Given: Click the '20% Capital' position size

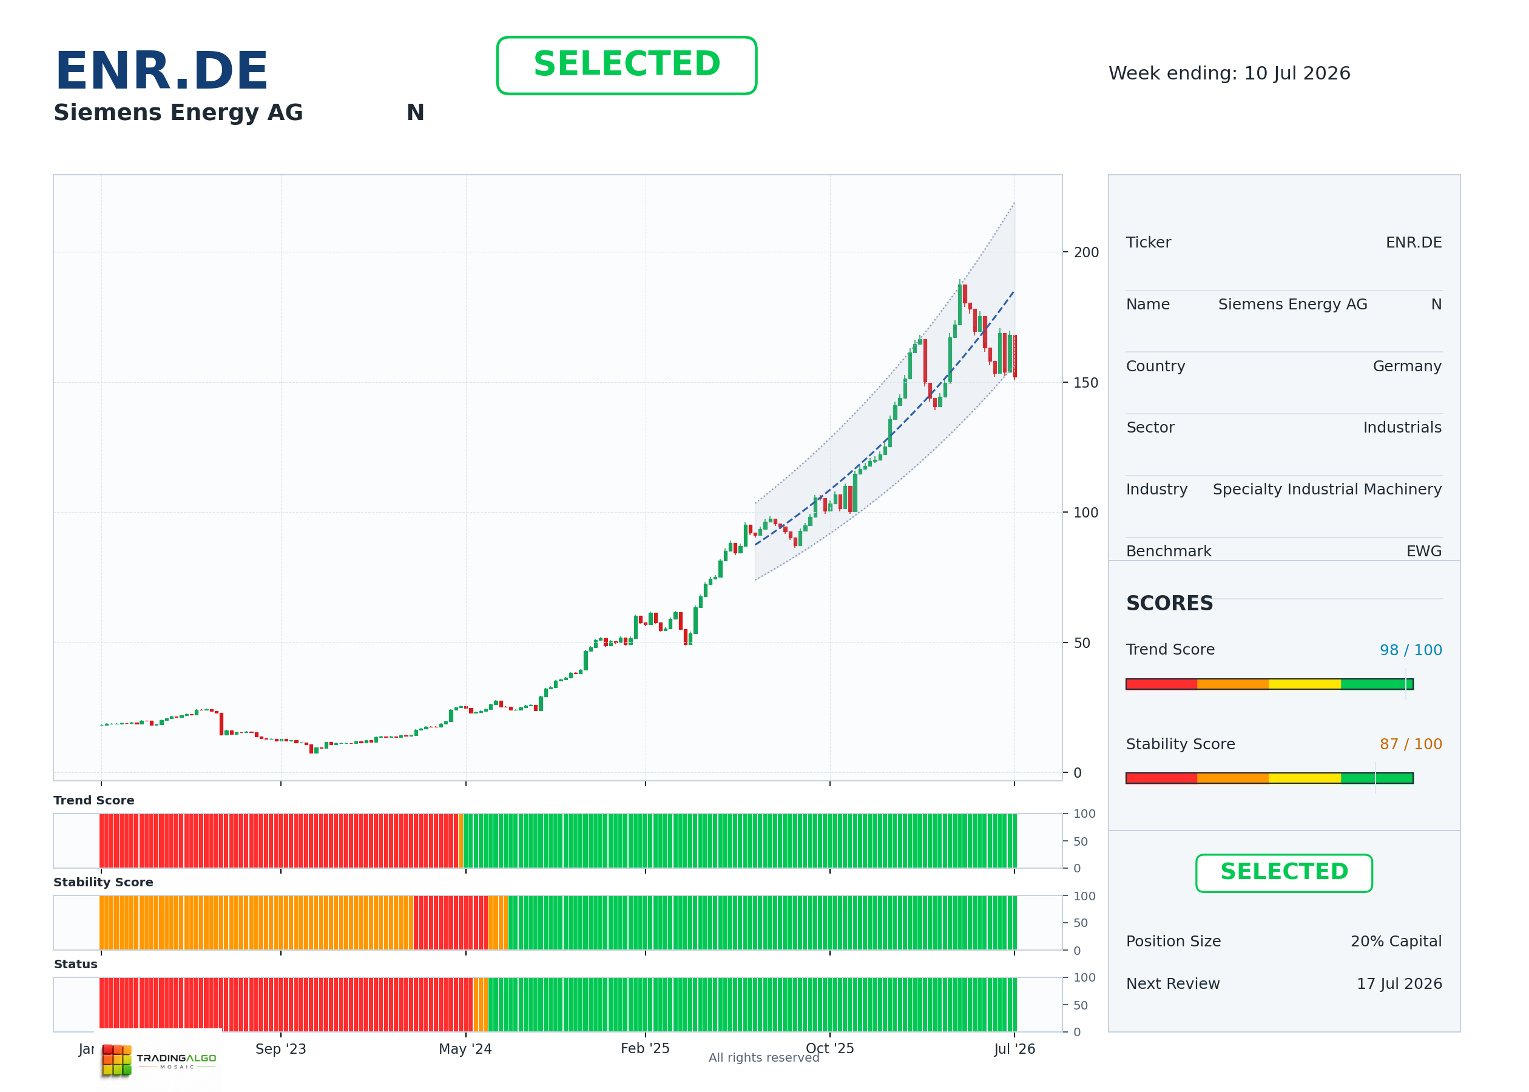Looking at the screenshot, I should pos(1396,941).
